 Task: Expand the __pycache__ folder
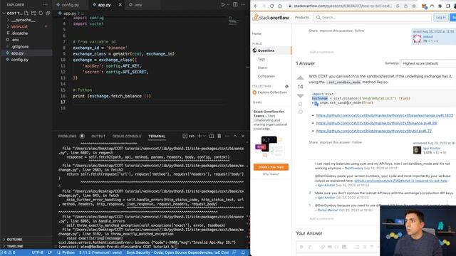(23, 20)
